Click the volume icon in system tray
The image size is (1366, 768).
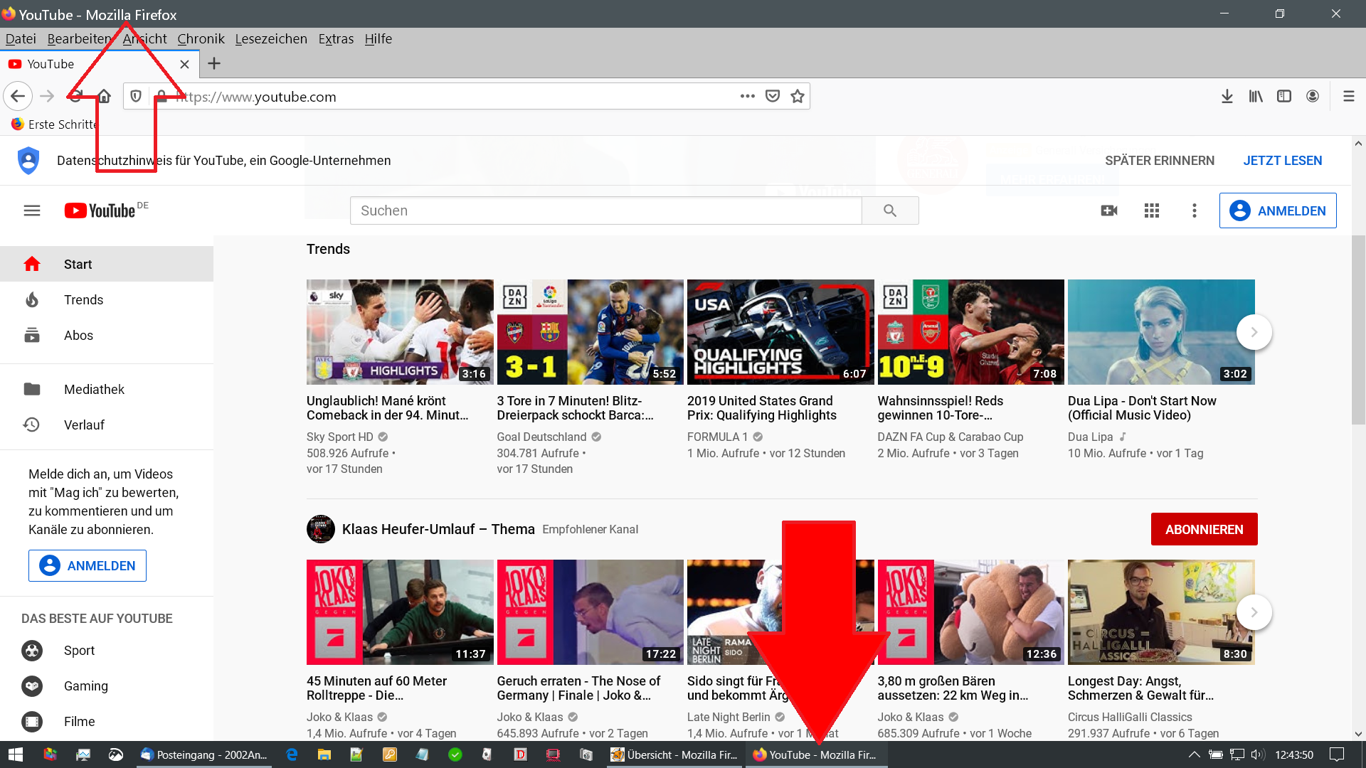1257,754
